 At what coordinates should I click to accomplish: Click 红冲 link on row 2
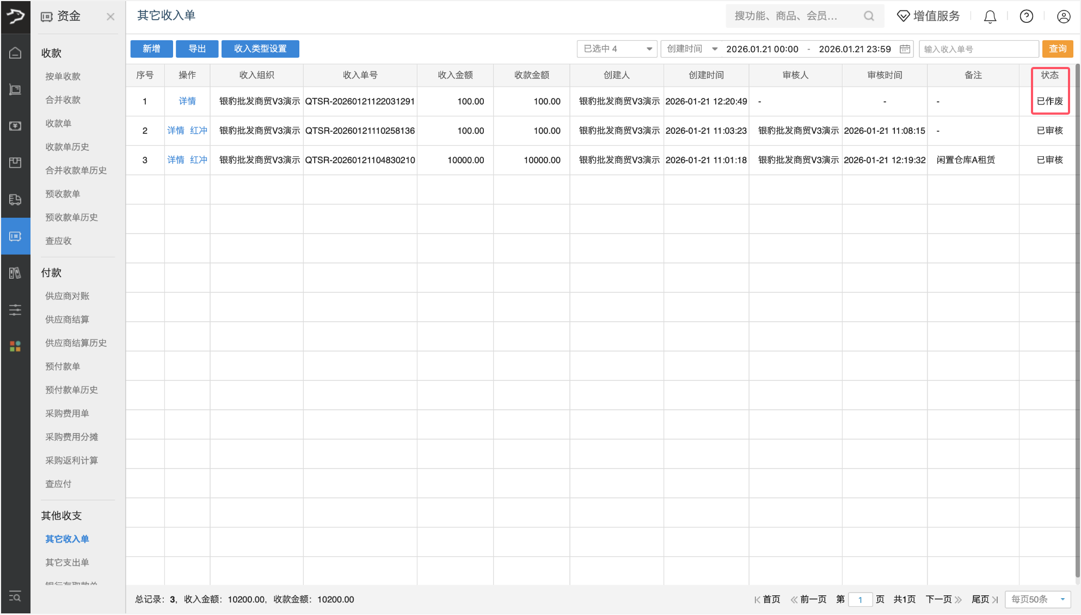[199, 131]
